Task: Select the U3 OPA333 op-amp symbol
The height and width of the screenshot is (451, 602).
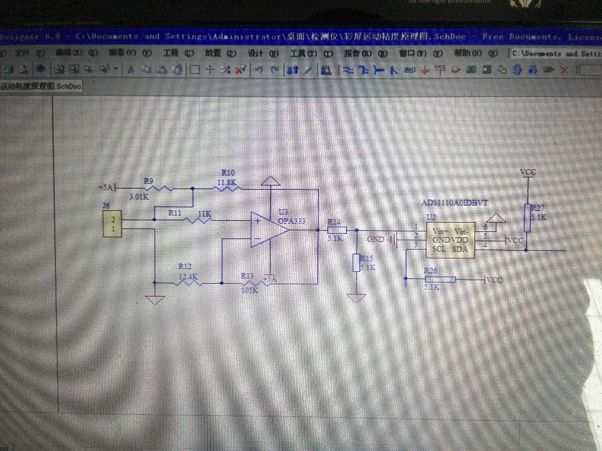Action: [x=269, y=230]
